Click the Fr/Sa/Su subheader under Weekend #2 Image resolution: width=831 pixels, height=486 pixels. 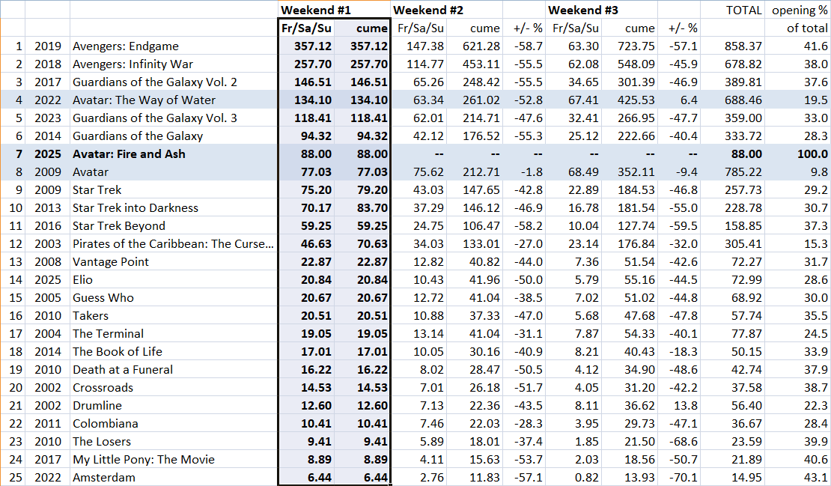click(x=422, y=28)
